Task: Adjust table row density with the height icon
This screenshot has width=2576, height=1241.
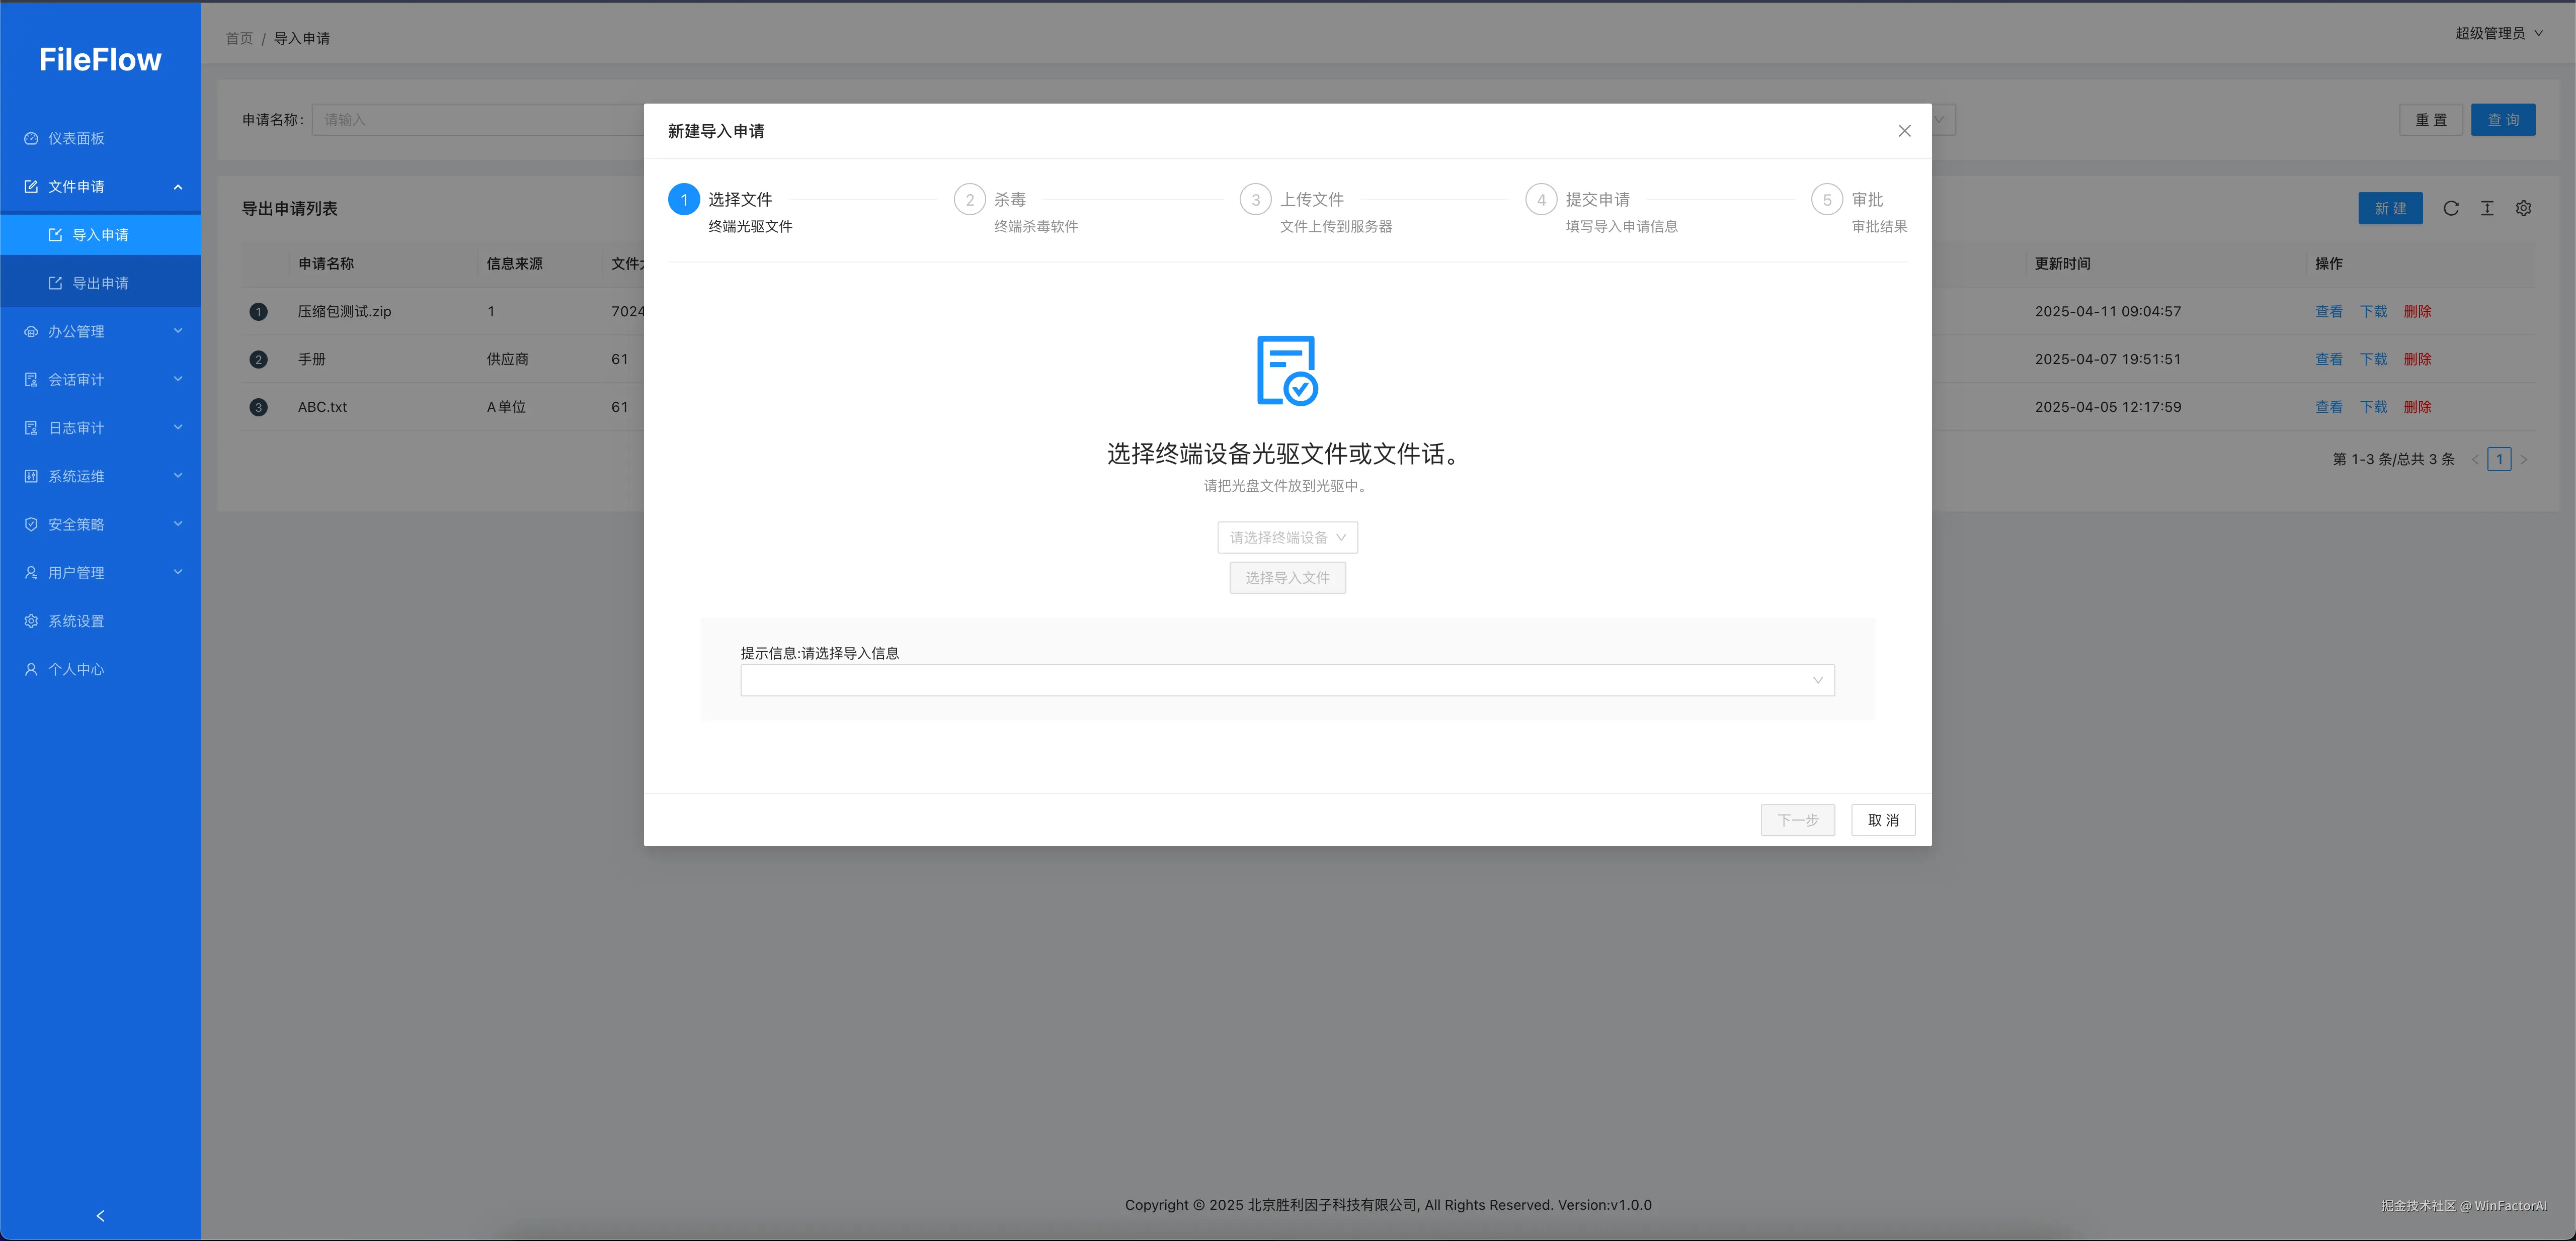Action: pos(2488,209)
